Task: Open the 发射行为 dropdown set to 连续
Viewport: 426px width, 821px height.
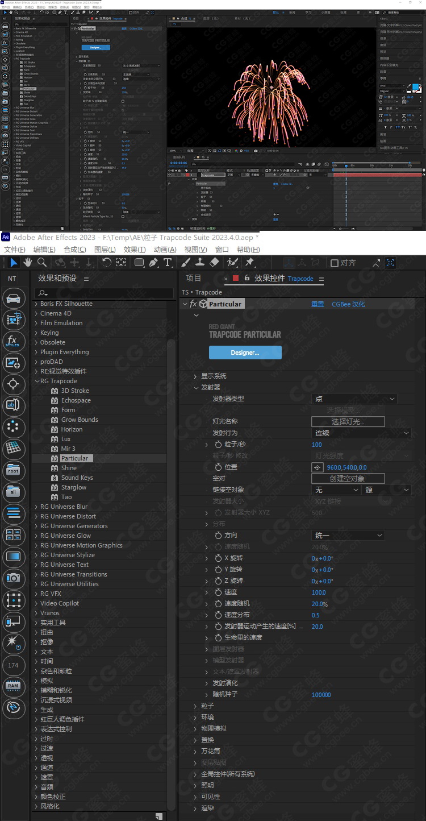Action: [361, 433]
